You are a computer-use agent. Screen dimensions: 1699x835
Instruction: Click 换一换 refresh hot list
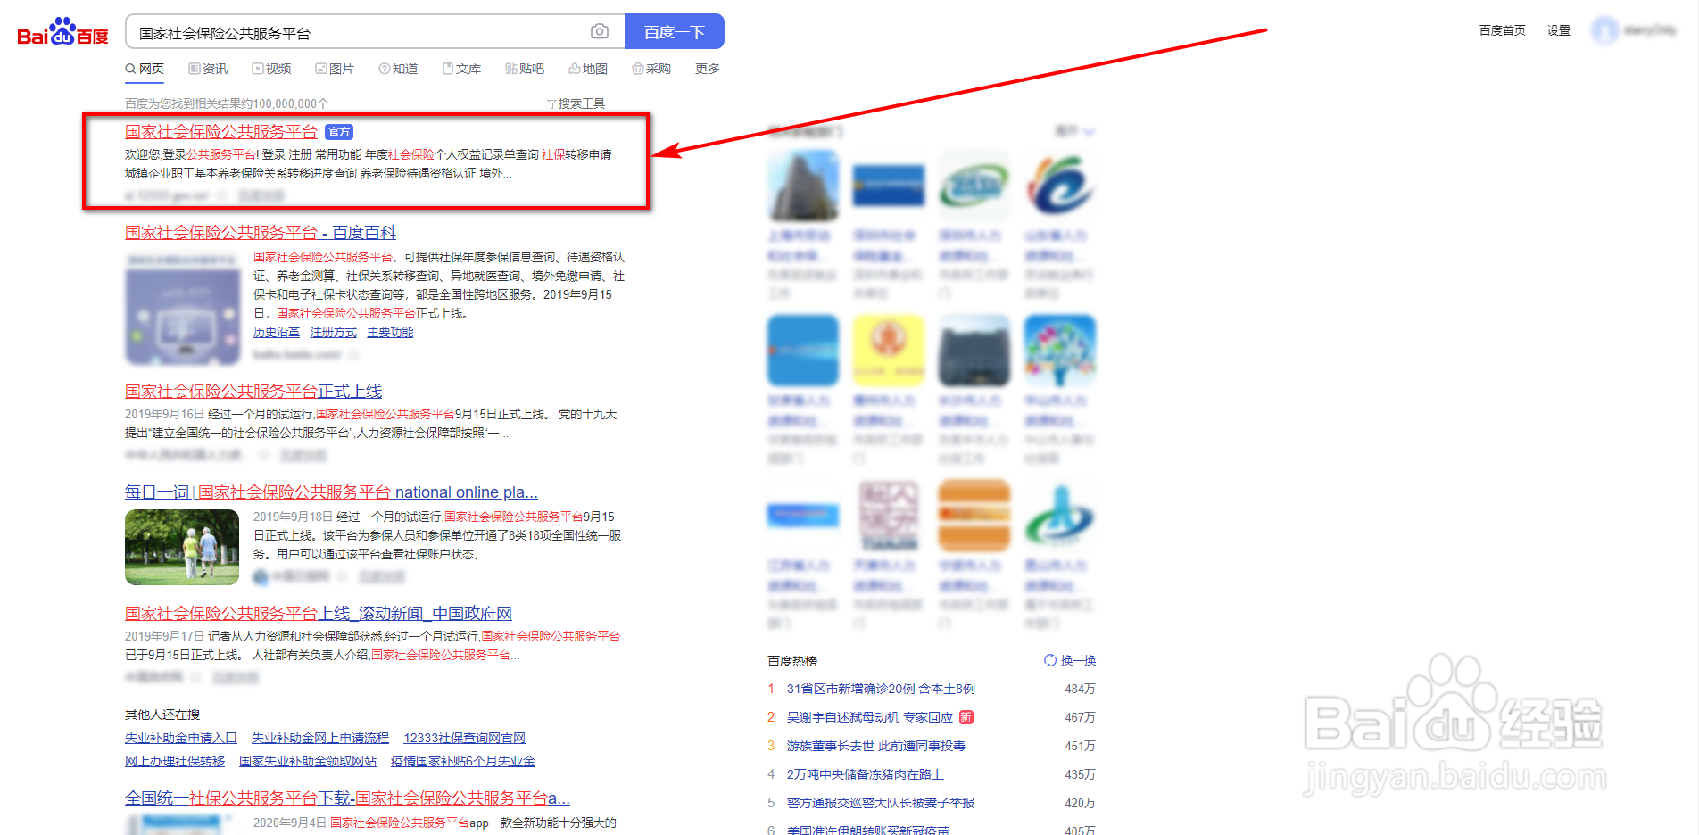click(1070, 660)
